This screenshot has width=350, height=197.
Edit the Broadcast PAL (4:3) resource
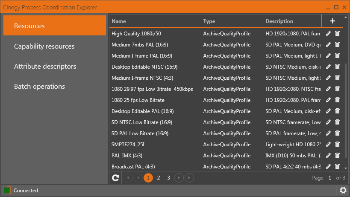coord(328,166)
